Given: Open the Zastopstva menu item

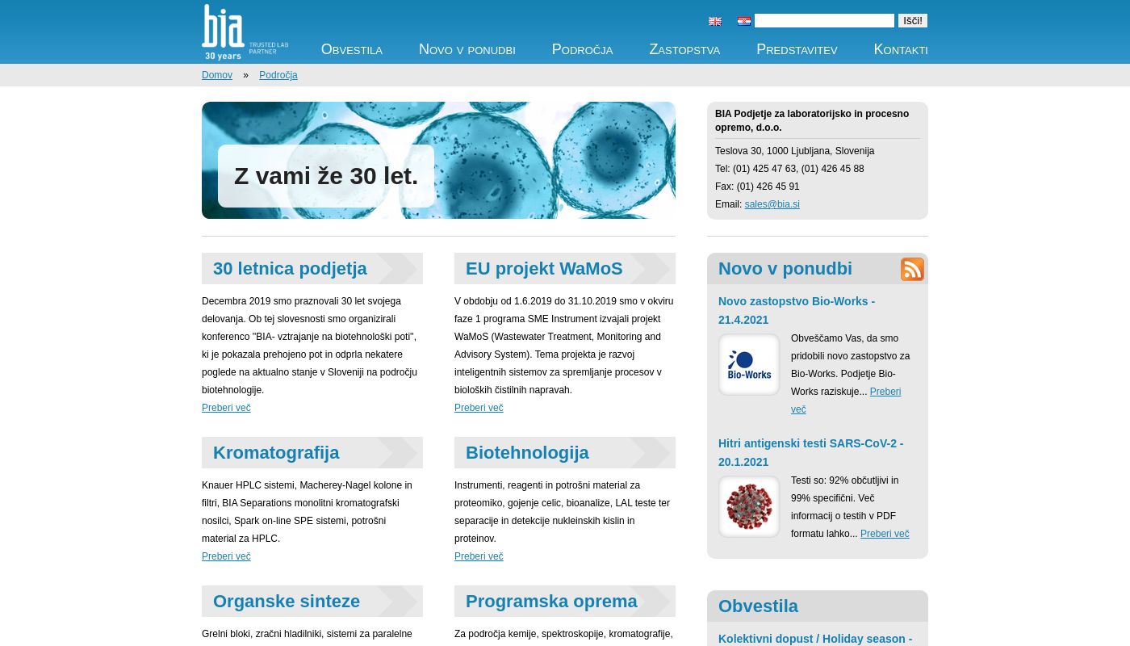Looking at the screenshot, I should [684, 49].
